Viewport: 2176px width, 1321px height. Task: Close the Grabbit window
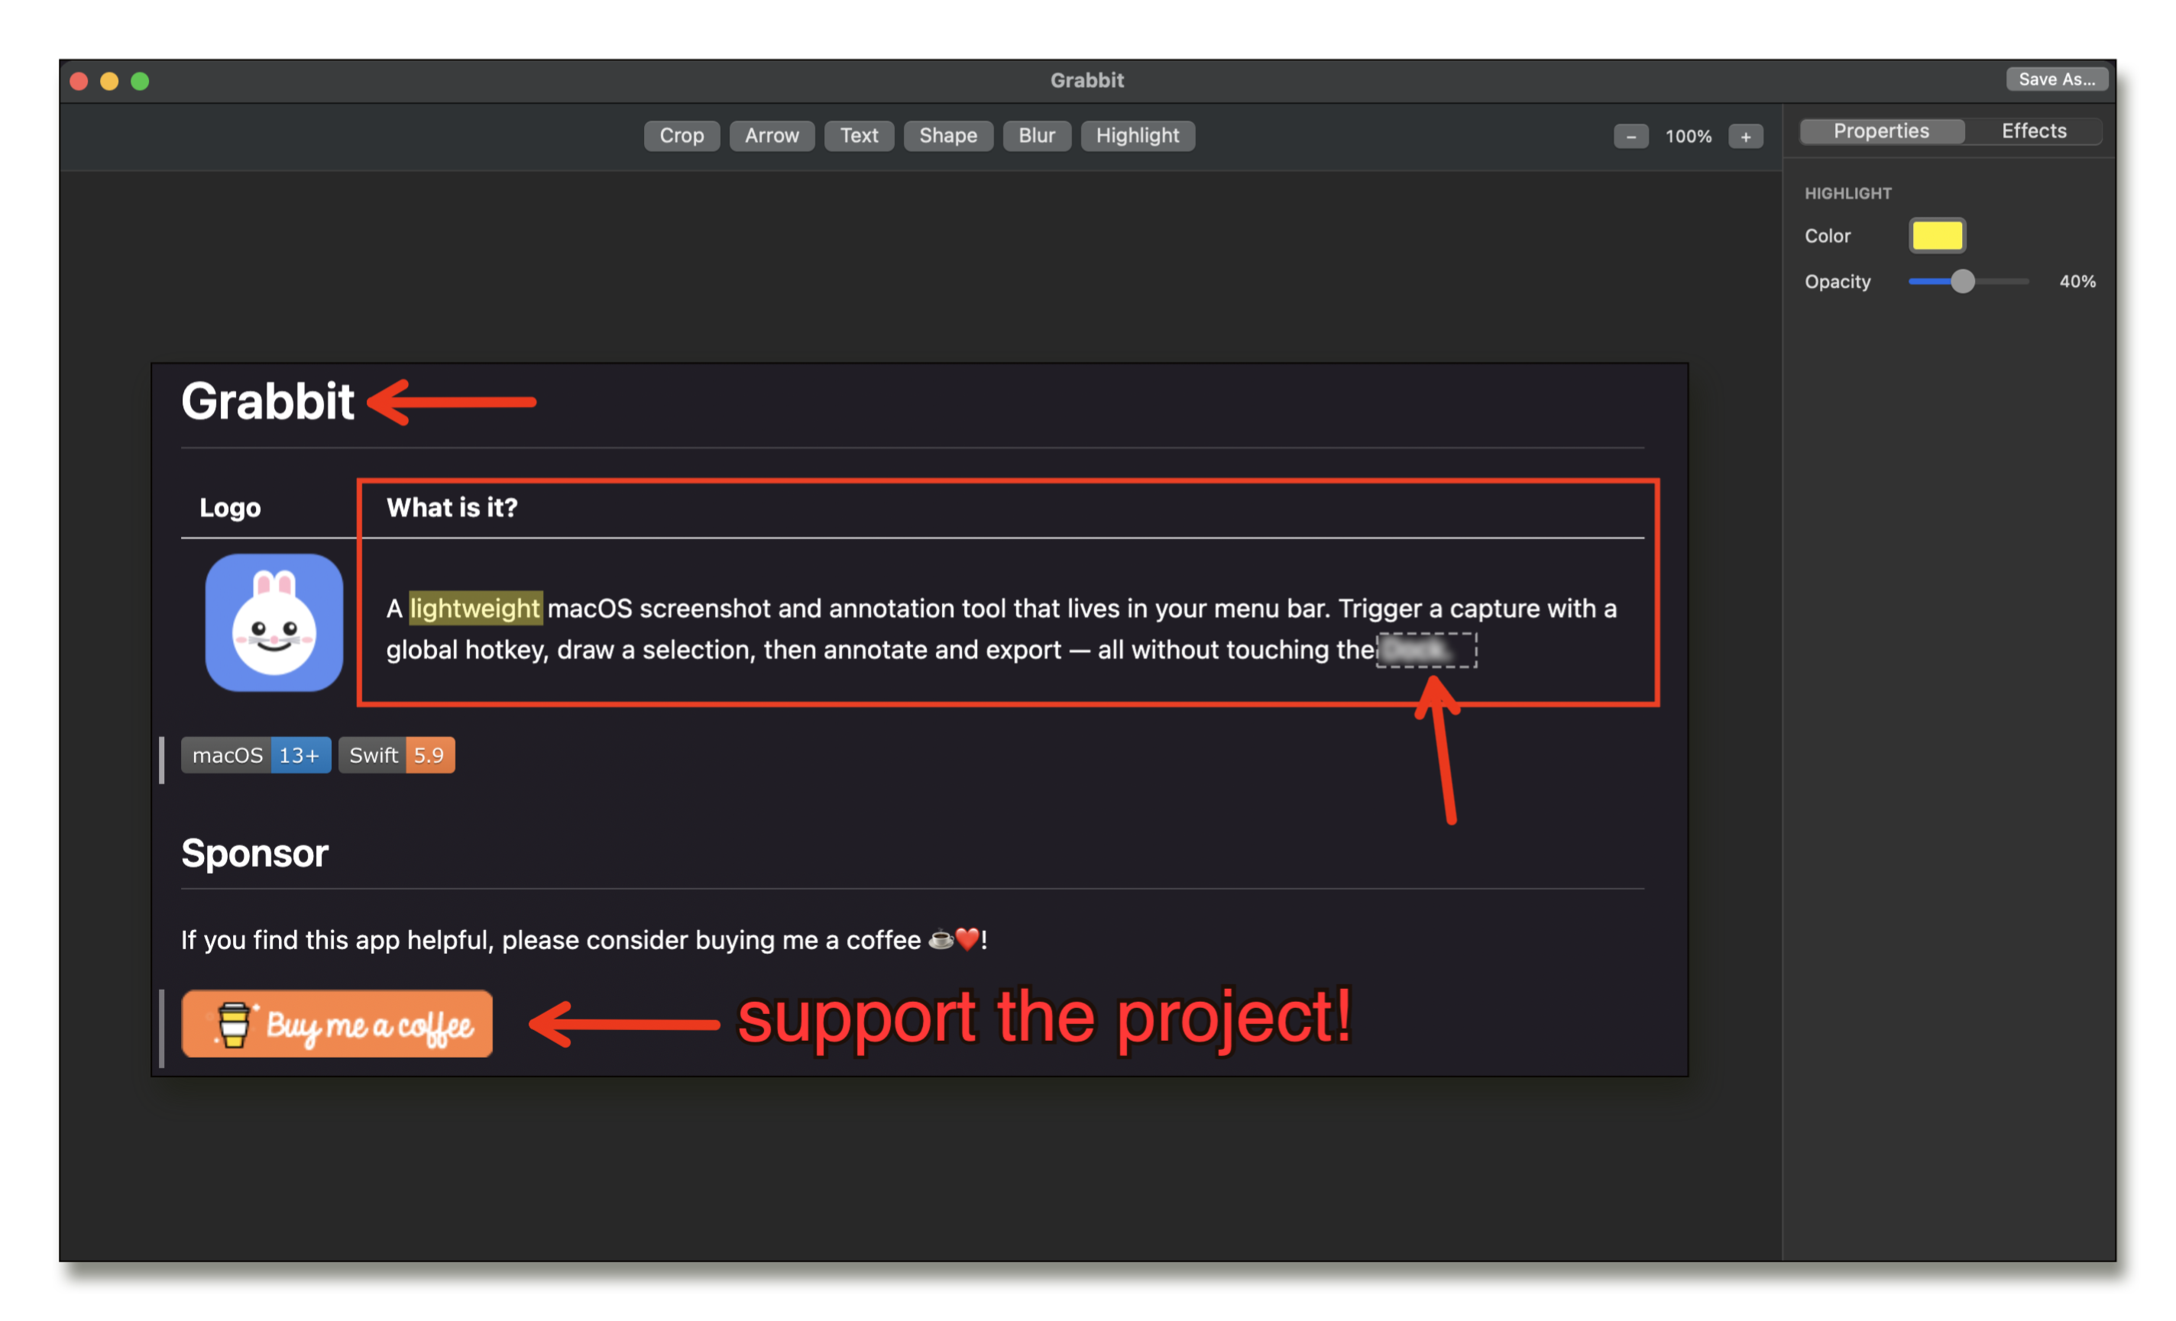(x=79, y=81)
